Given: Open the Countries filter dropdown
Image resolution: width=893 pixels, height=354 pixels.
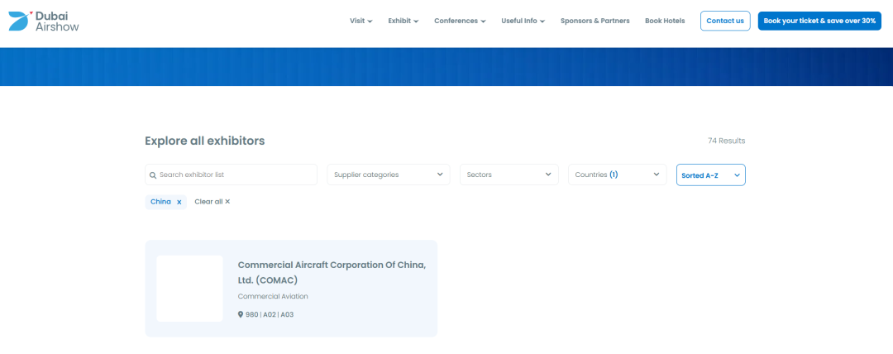Looking at the screenshot, I should 618,175.
